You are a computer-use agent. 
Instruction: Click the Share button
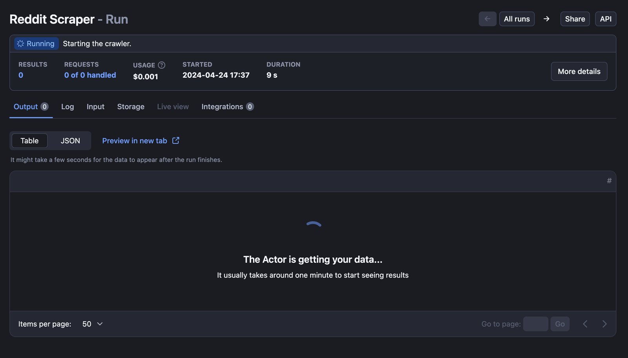point(575,19)
